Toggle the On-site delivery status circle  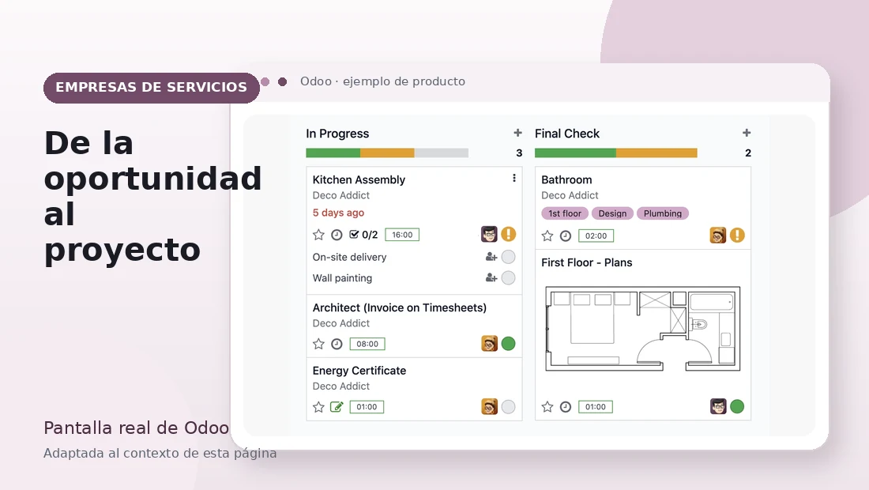508,257
